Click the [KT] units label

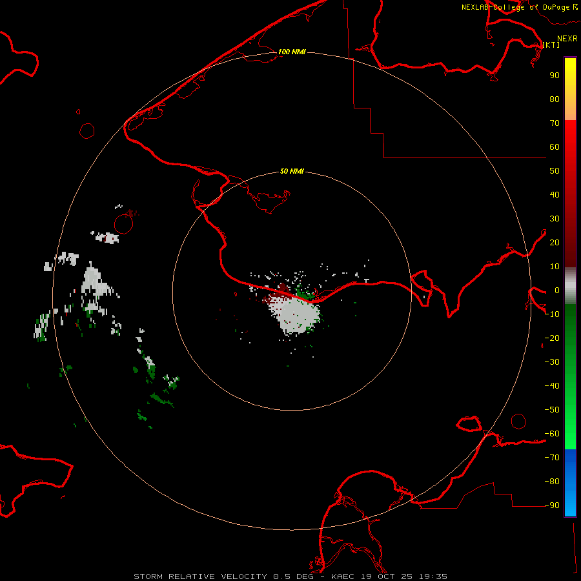pyautogui.click(x=551, y=45)
